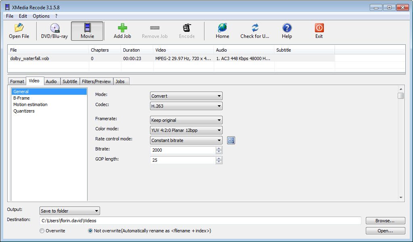Open the DVD/Blu-ray source icon
The height and width of the screenshot is (242, 413).
click(54, 28)
